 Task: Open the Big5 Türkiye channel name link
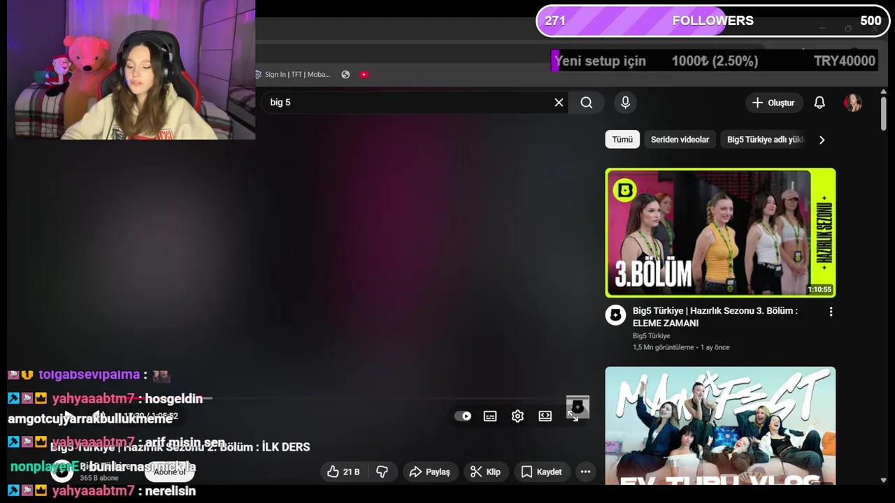[651, 336]
